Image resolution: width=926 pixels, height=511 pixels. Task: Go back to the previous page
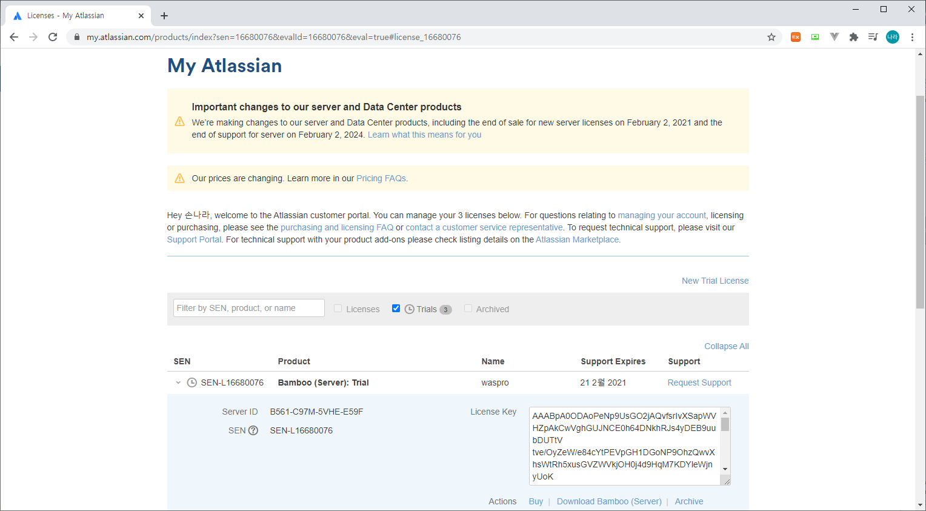(14, 37)
